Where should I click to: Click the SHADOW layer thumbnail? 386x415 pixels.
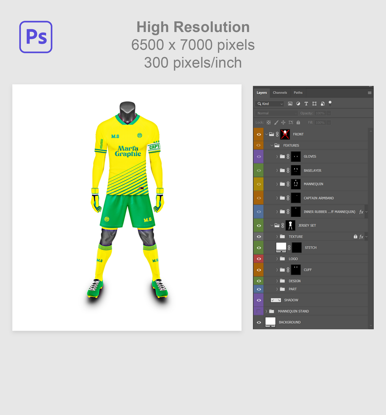click(x=276, y=300)
